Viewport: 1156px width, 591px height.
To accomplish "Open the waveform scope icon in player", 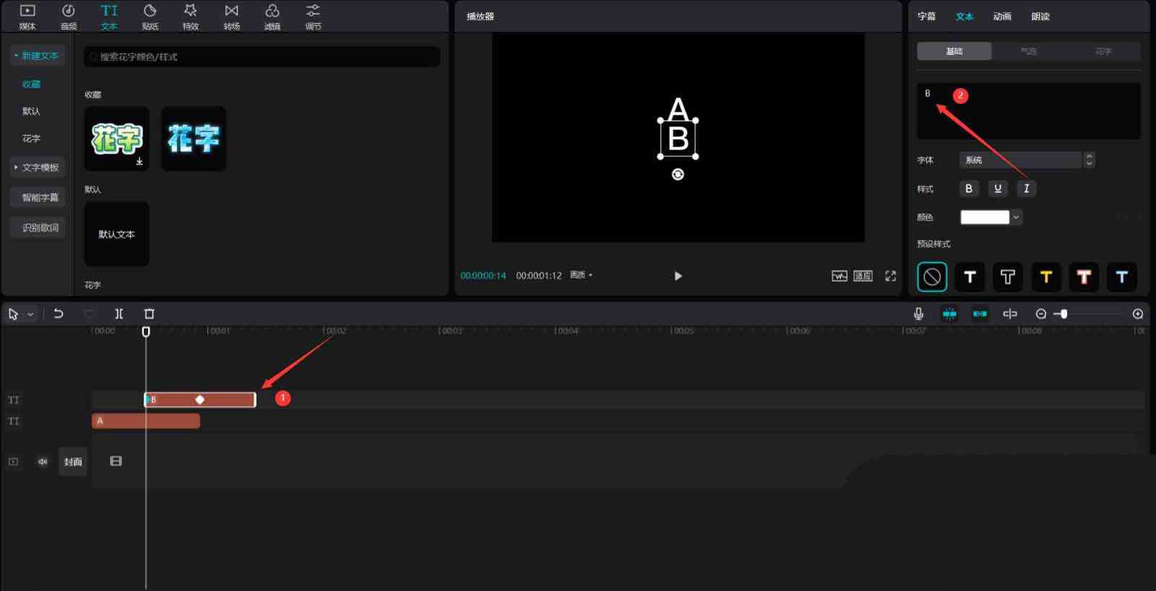I will (840, 276).
